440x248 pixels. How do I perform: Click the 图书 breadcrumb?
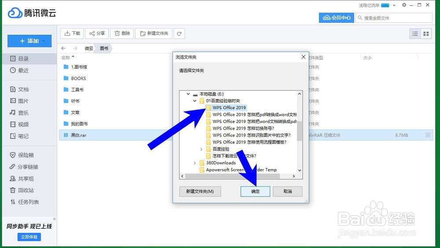(x=104, y=48)
